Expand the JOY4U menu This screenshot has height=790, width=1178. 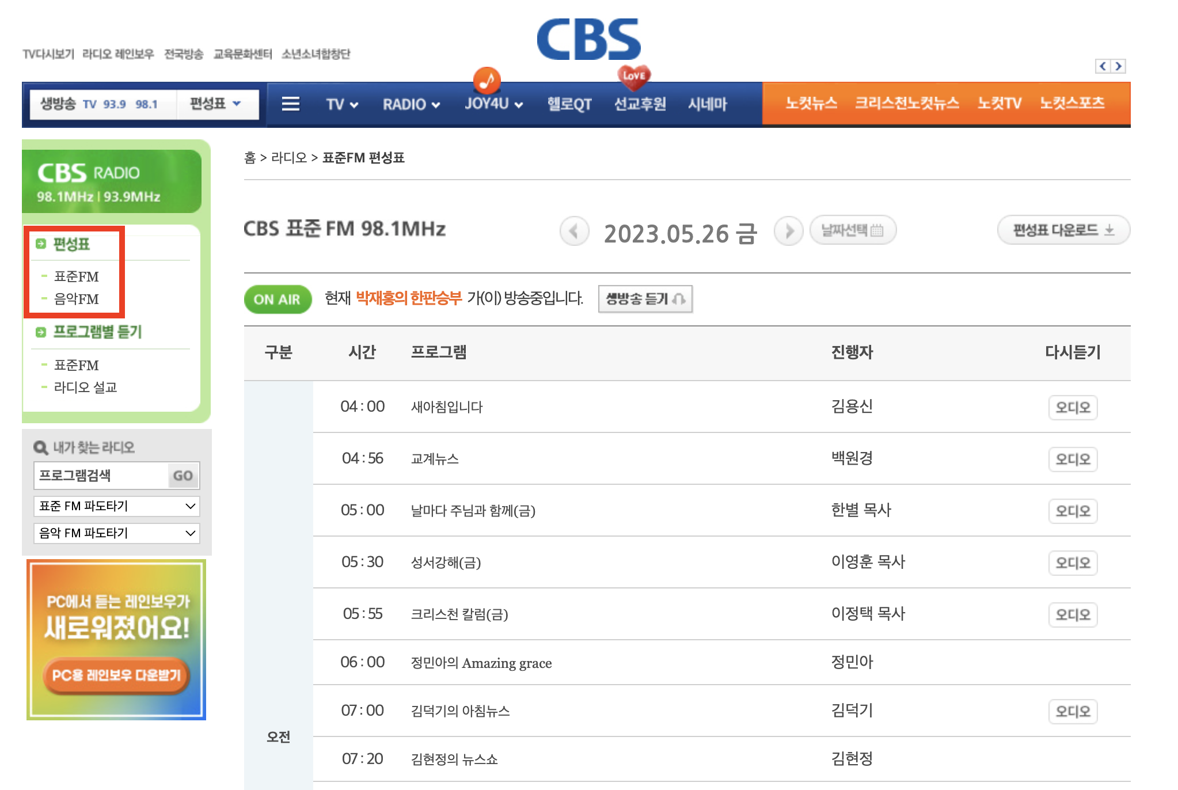[493, 104]
